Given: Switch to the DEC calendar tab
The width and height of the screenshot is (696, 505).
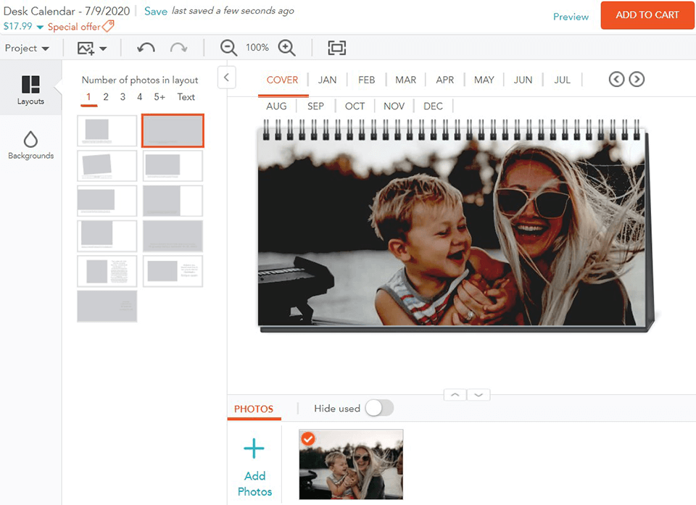Looking at the screenshot, I should [433, 106].
